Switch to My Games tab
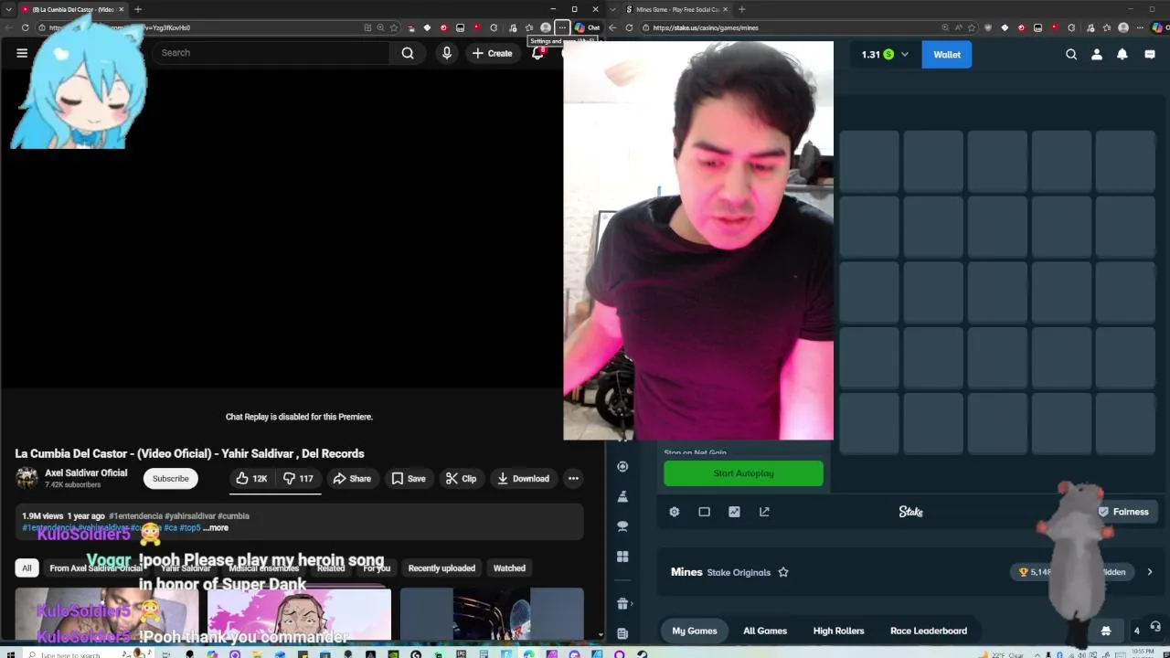 695,631
